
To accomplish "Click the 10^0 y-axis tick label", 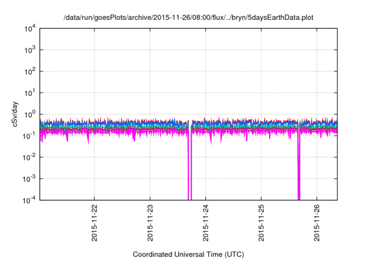I will pos(30,114).
